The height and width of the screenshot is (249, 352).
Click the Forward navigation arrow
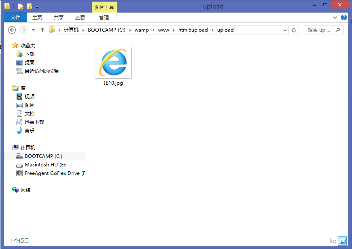point(23,30)
